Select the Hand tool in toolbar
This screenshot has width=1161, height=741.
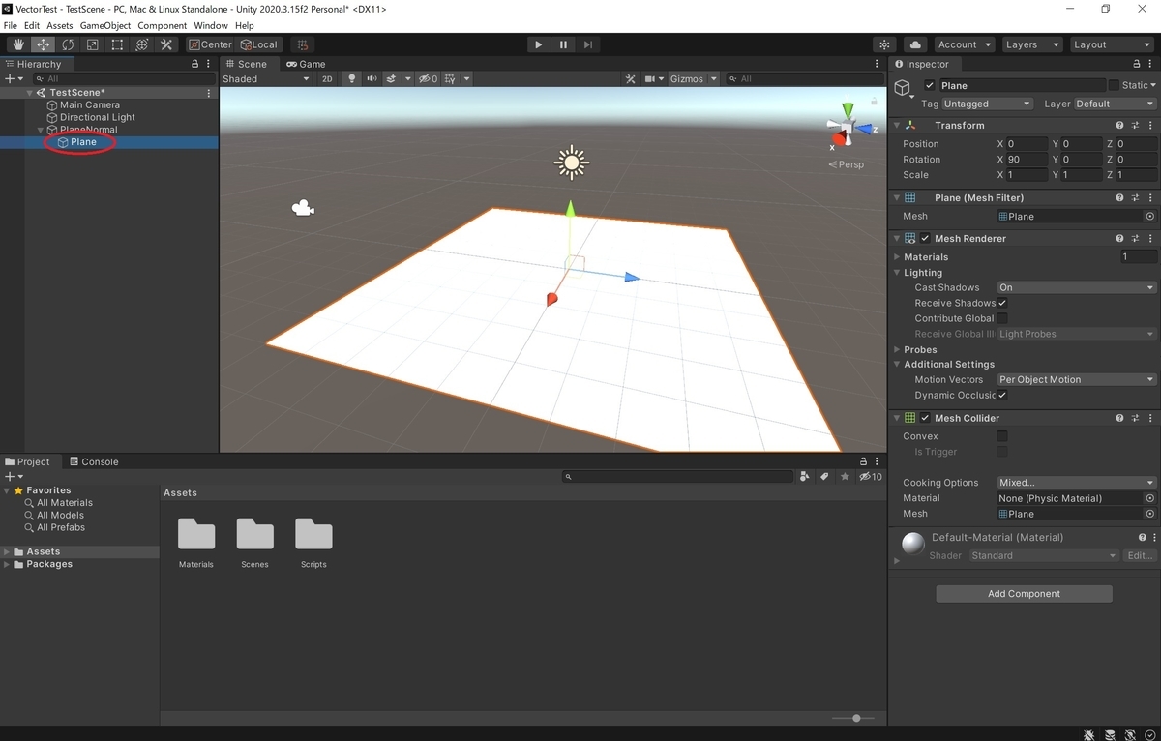pos(18,44)
